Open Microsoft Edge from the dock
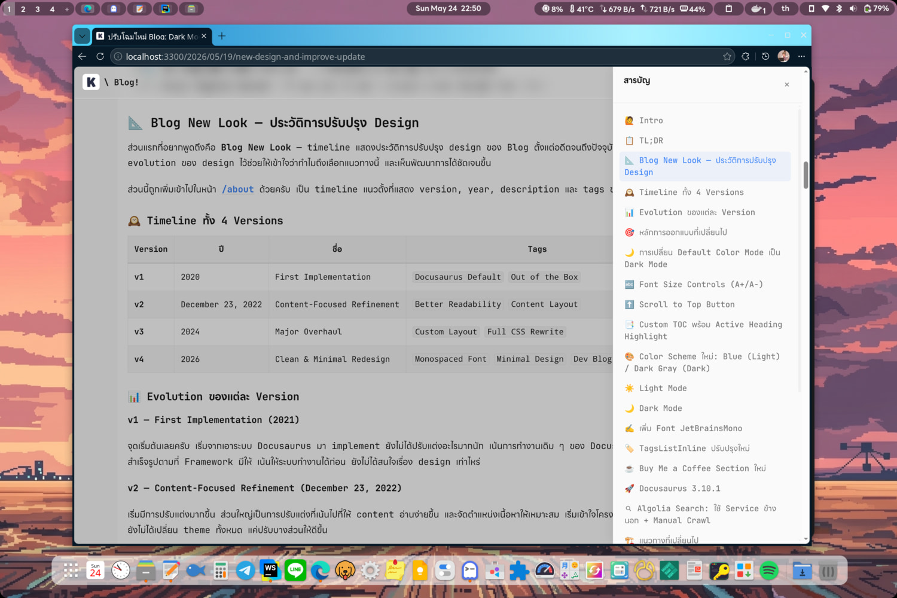Viewport: 897px width, 598px height. click(x=321, y=570)
